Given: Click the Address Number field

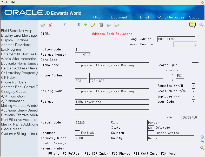Looking at the screenshot, I should (83, 55).
